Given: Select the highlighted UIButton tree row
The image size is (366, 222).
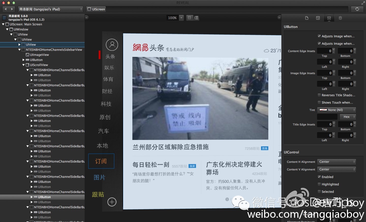Looking at the screenshot, I should tap(42, 197).
